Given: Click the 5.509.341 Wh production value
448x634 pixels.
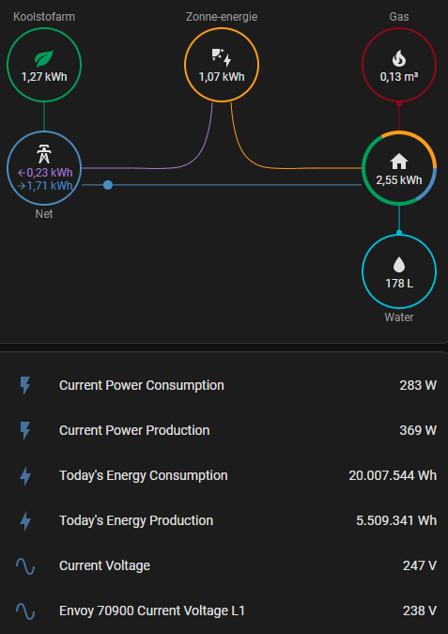Looking at the screenshot, I should pyautogui.click(x=396, y=520).
